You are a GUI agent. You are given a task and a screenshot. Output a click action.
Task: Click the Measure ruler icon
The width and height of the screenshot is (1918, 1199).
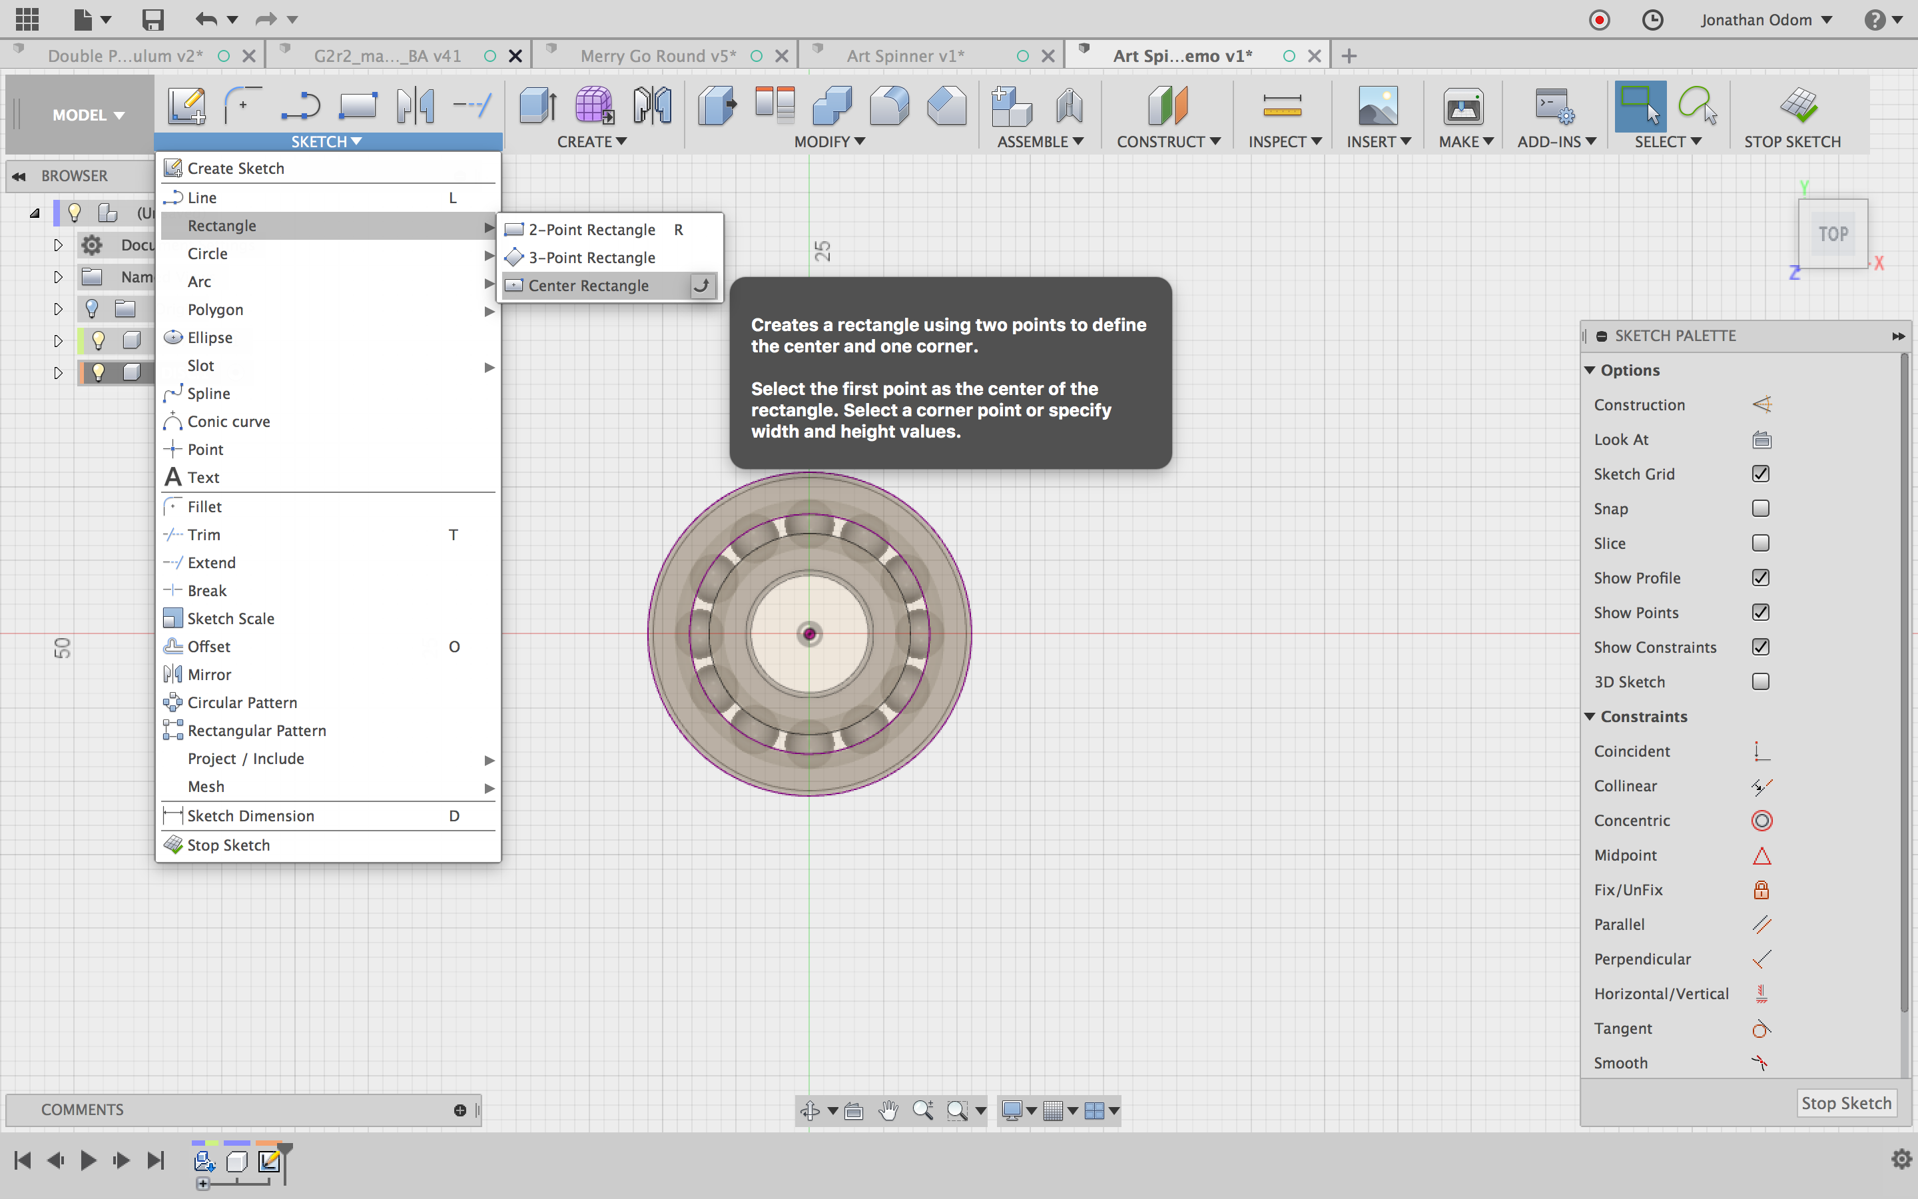coord(1281,105)
